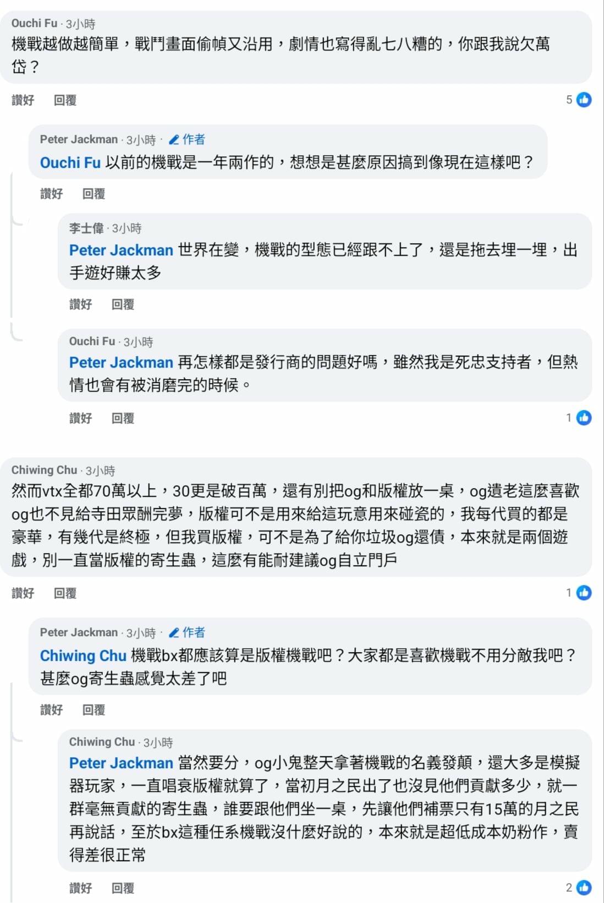Reply to Peter Jackman's second author reply via 回覆
The image size is (604, 903).
[94, 710]
